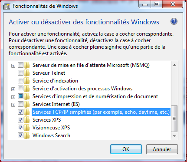This screenshot has height=162, width=187.
Task: Click the Annuler button
Action: (162, 149)
